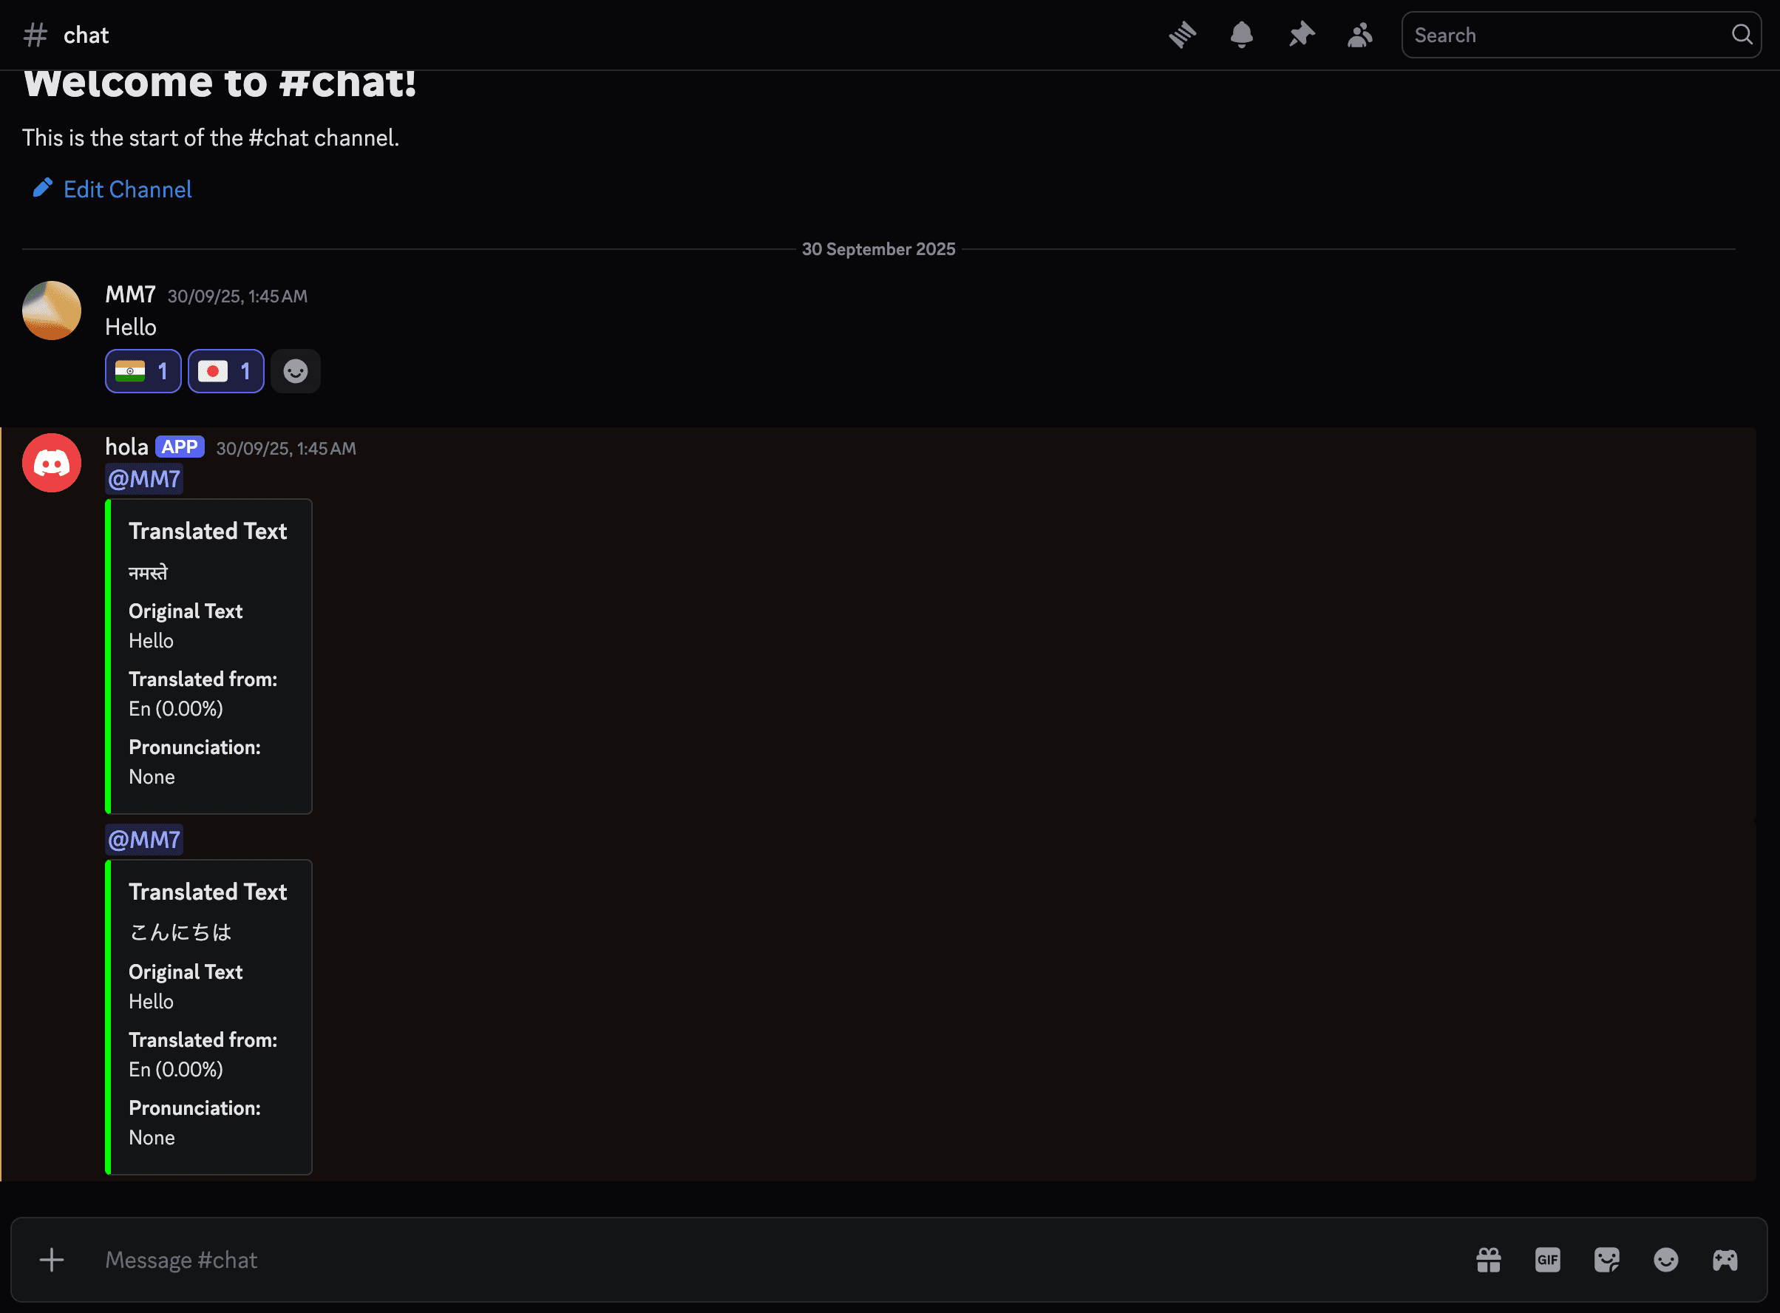Image resolution: width=1780 pixels, height=1313 pixels.
Task: Open the plus attachment menu
Action: pos(52,1260)
